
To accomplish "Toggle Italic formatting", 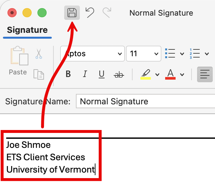I will [x=85, y=74].
